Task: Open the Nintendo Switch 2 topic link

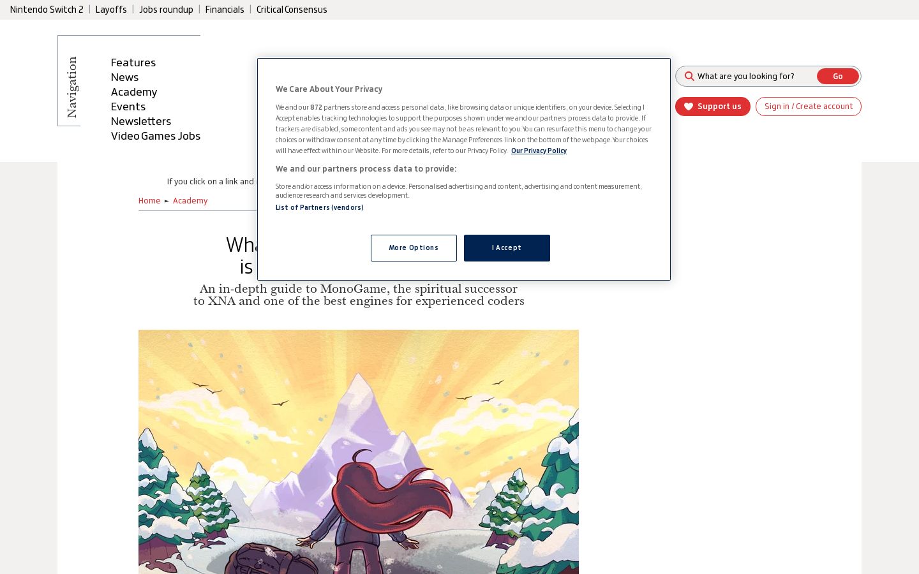Action: 47,10
